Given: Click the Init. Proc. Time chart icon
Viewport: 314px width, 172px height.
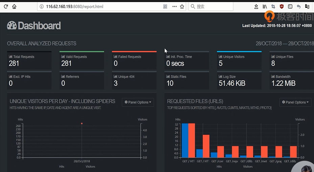Looking at the screenshot, I should 168,57.
